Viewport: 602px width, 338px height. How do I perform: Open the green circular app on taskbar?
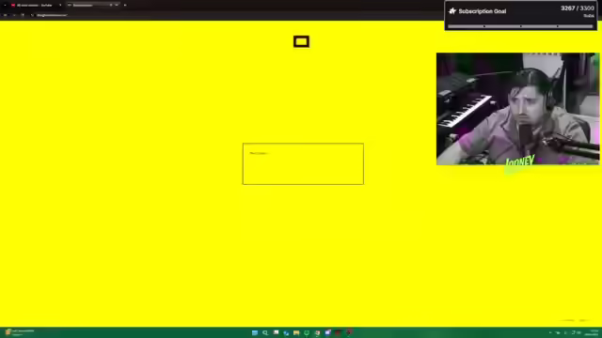[307, 332]
